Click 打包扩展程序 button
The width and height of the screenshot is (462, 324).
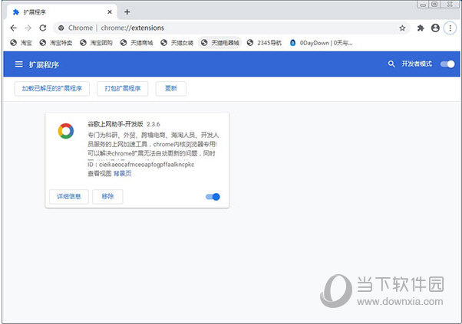tap(123, 89)
